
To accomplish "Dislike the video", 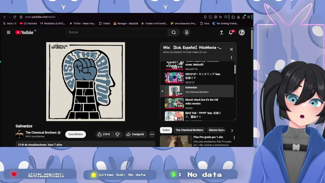I will (x=117, y=134).
